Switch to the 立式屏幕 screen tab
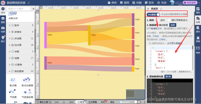Viewport: 201px width, 104px height. tap(93, 102)
